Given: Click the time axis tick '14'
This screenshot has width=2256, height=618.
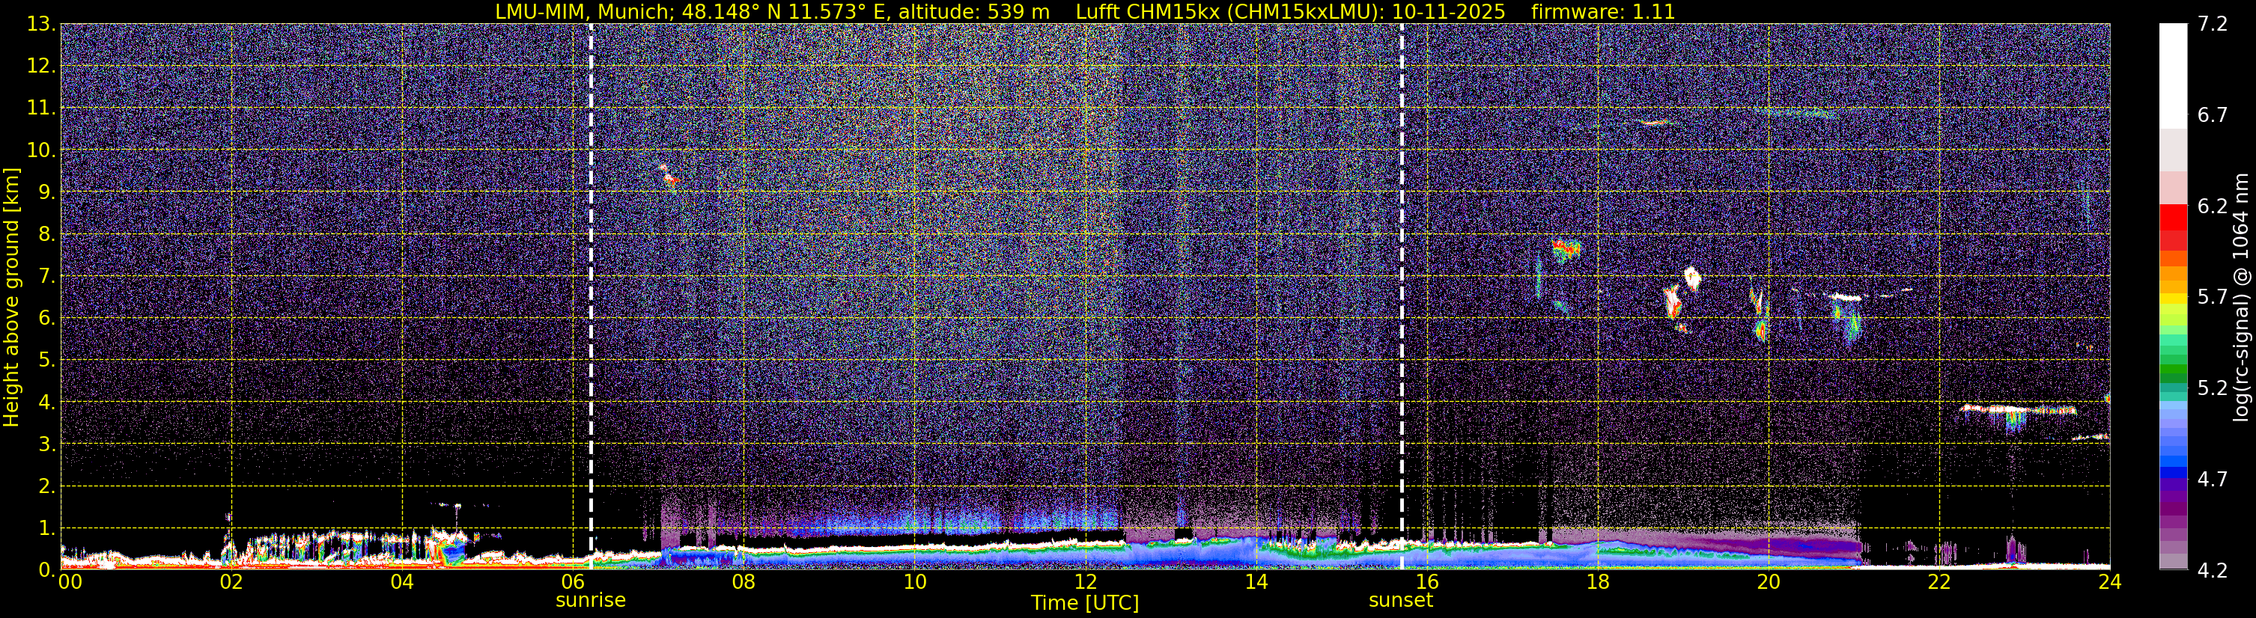Looking at the screenshot, I should pos(1256,582).
